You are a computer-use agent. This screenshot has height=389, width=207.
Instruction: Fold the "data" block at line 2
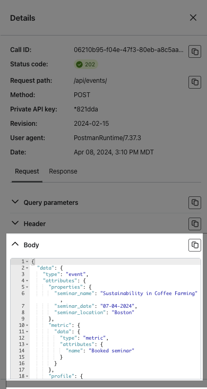click(x=27, y=268)
